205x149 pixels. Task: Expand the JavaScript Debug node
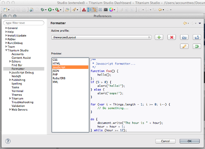10,72
